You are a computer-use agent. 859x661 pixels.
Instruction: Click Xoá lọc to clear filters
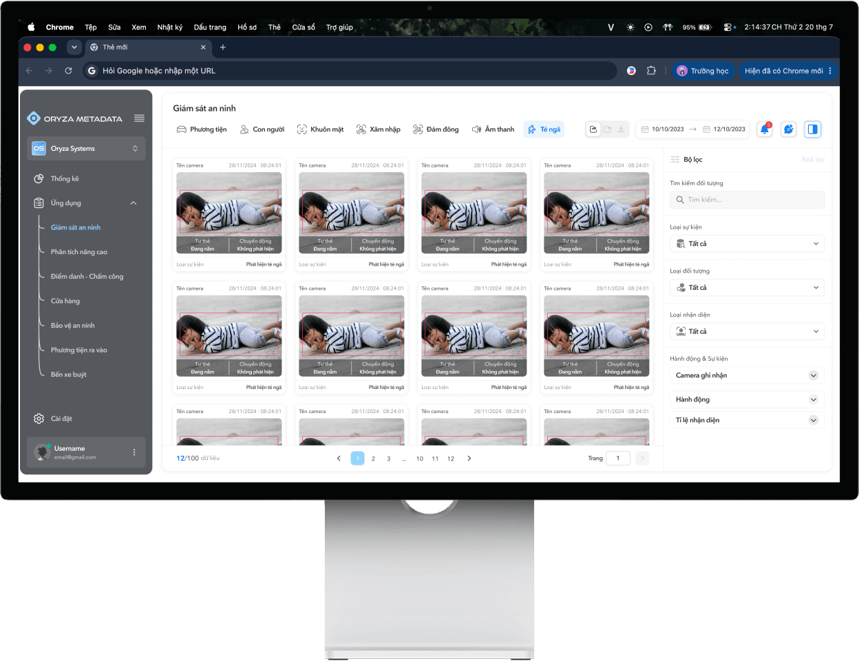pos(813,160)
